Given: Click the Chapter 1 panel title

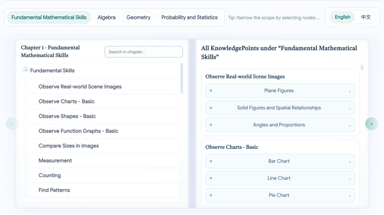Looking at the screenshot, I should (x=50, y=52).
